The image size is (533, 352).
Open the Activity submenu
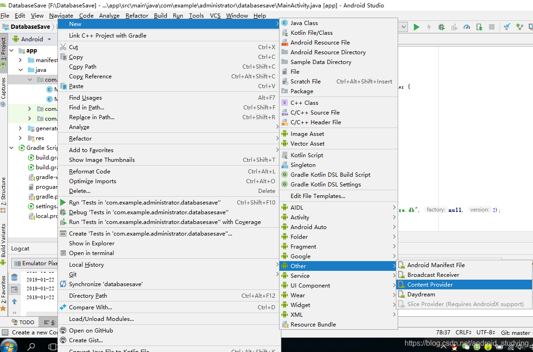click(x=338, y=218)
